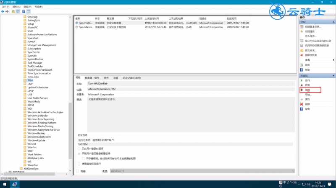Screen dimensions: 336x188
Task: Open 帮助(H) menu
Action: click(x=39, y=7)
